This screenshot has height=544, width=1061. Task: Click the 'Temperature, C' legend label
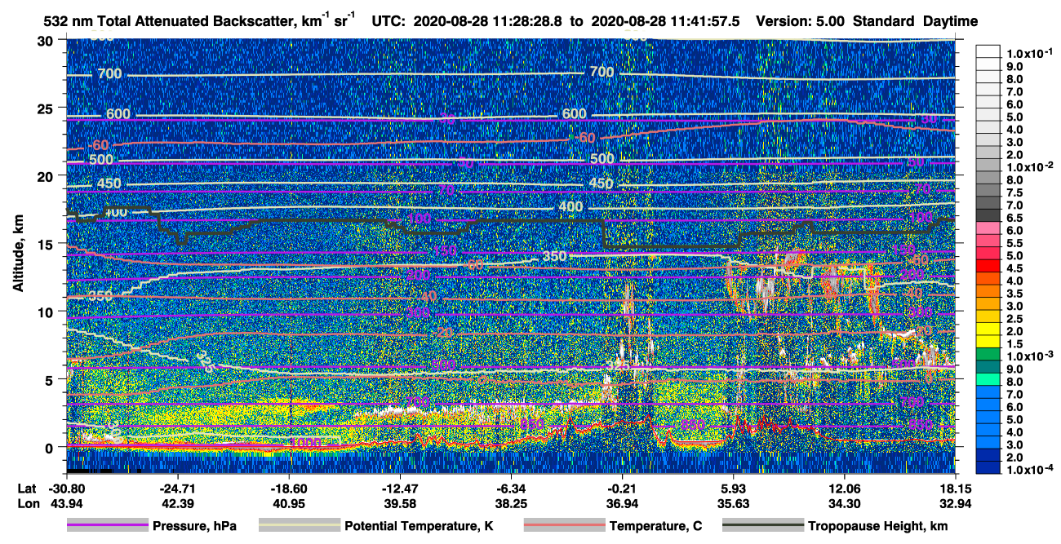655,527
